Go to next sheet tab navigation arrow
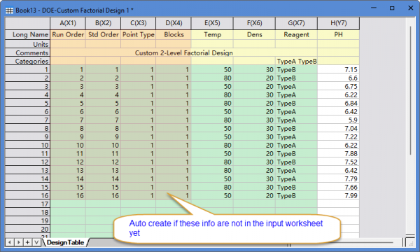The image size is (420, 252). [x=18, y=242]
